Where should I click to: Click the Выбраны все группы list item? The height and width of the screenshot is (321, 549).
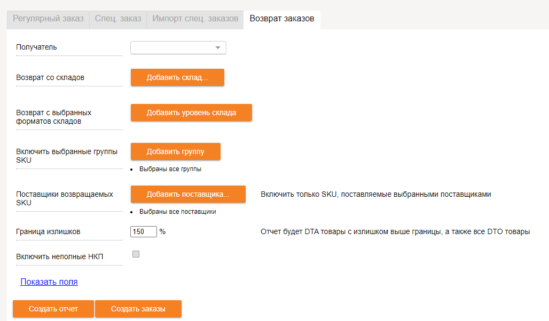[170, 170]
